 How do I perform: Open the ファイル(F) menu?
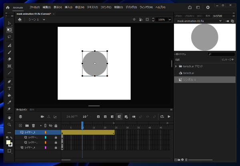(34, 7)
